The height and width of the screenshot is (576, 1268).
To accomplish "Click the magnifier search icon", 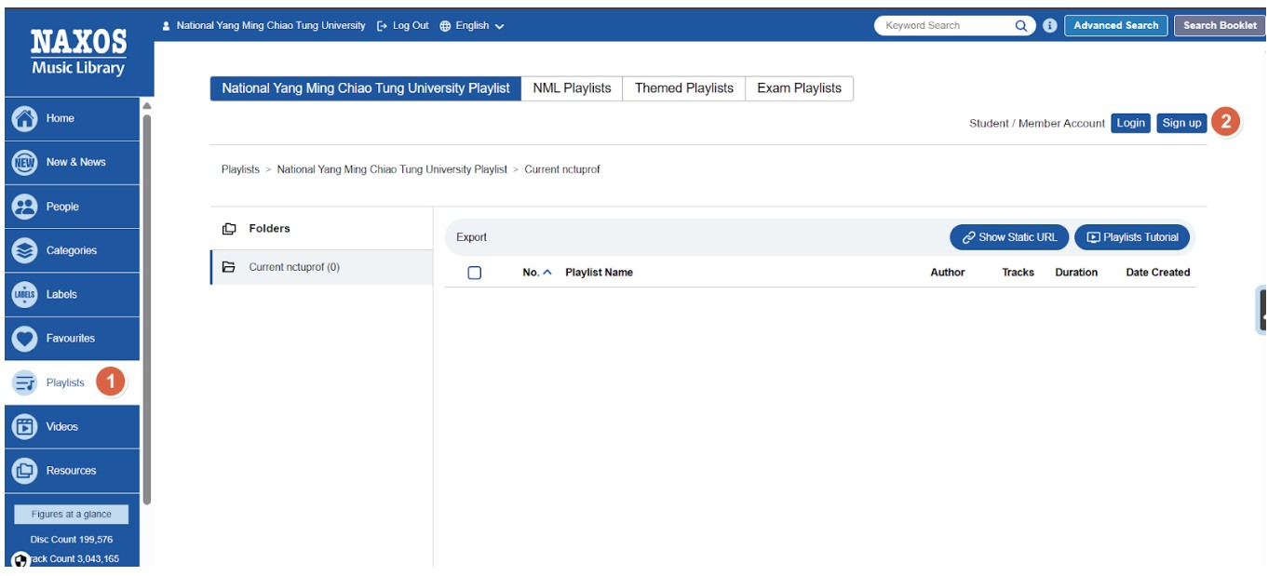I will click(1021, 26).
